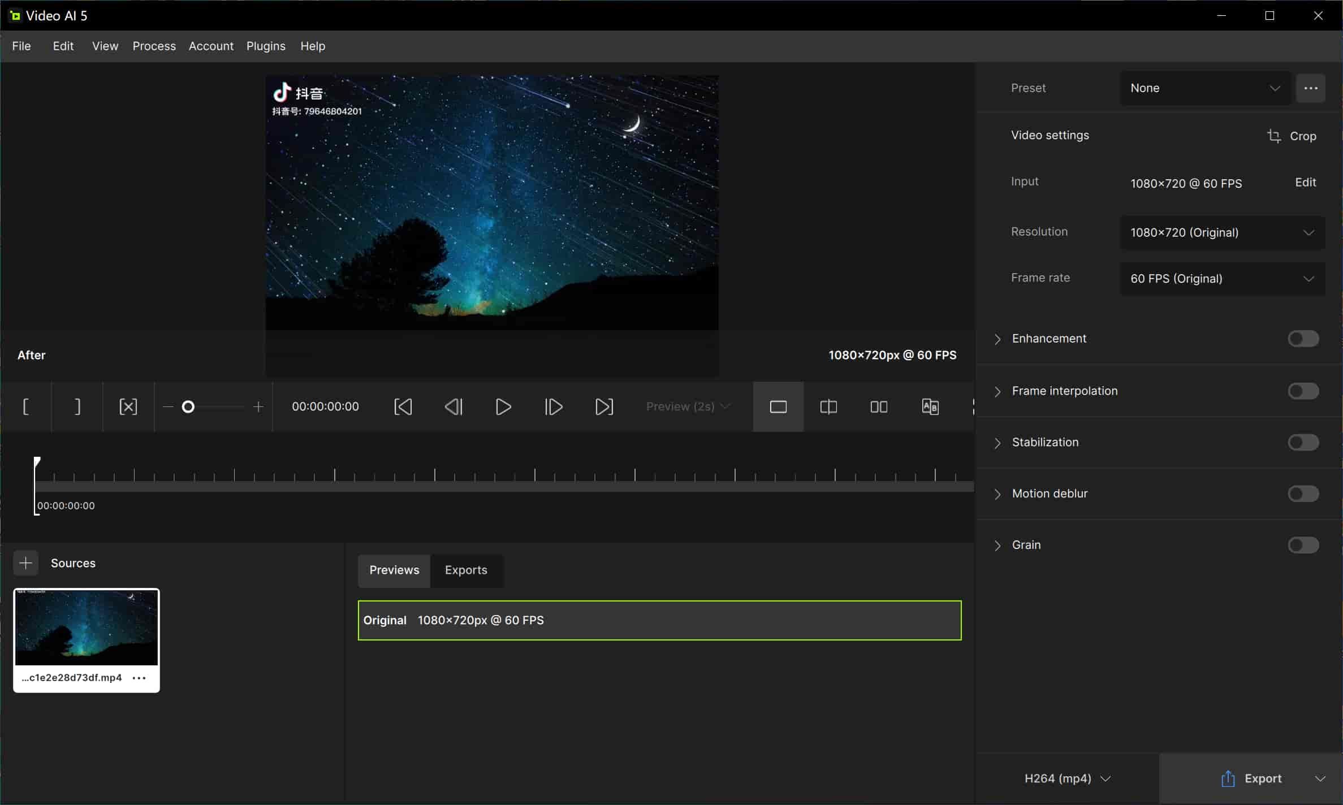Expand the Frame interpolation section chevron
Screen dimensions: 1343x805
pyautogui.click(x=997, y=391)
